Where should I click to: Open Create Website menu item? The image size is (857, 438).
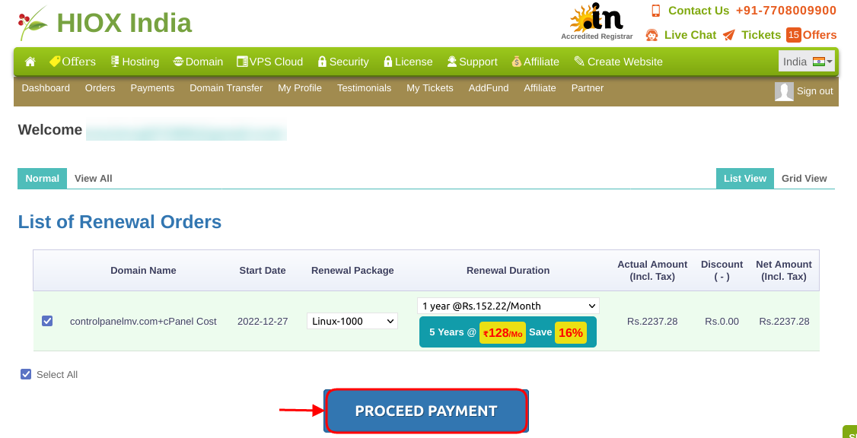point(618,62)
